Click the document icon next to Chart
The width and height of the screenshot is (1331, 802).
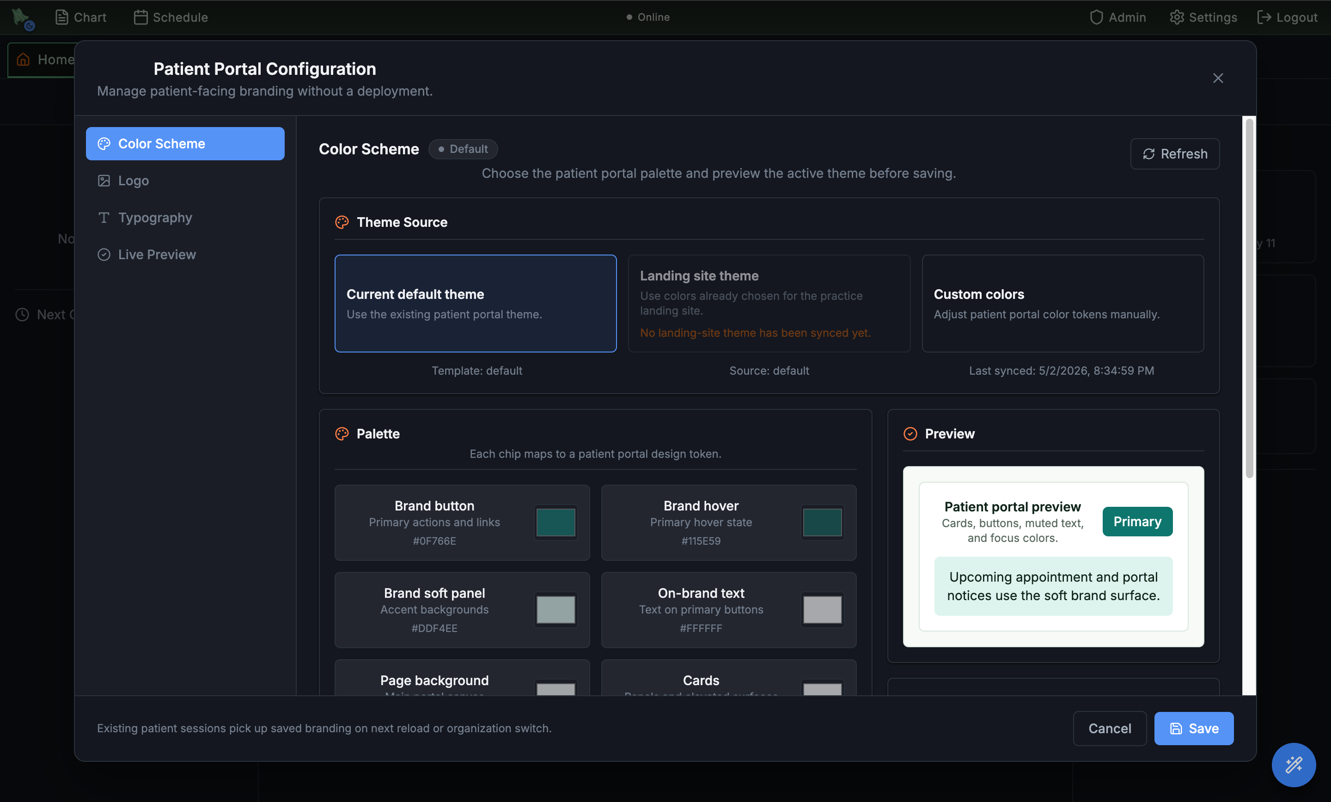[61, 17]
